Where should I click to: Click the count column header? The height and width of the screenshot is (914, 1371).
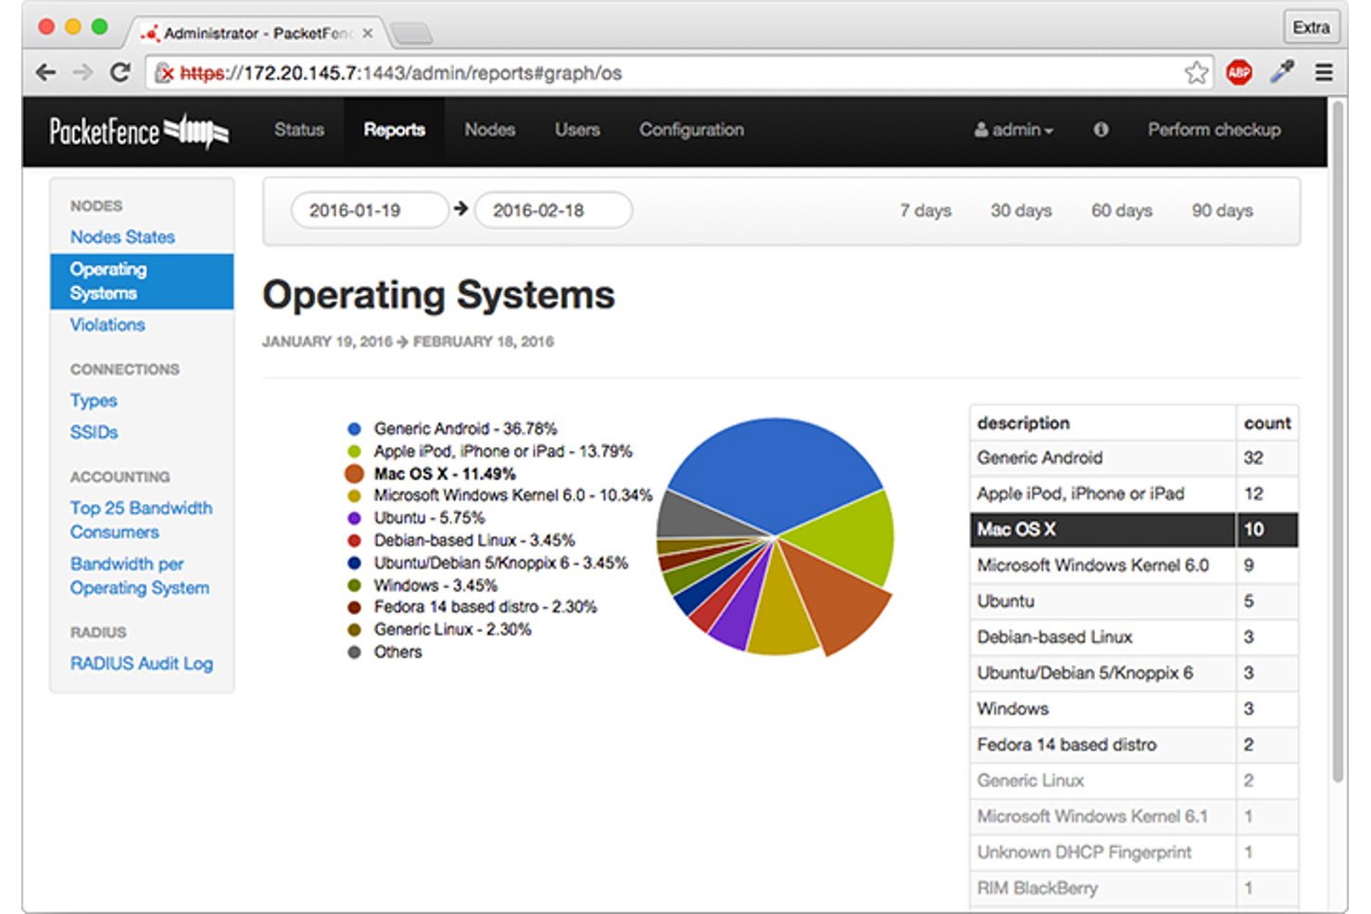coord(1267,423)
